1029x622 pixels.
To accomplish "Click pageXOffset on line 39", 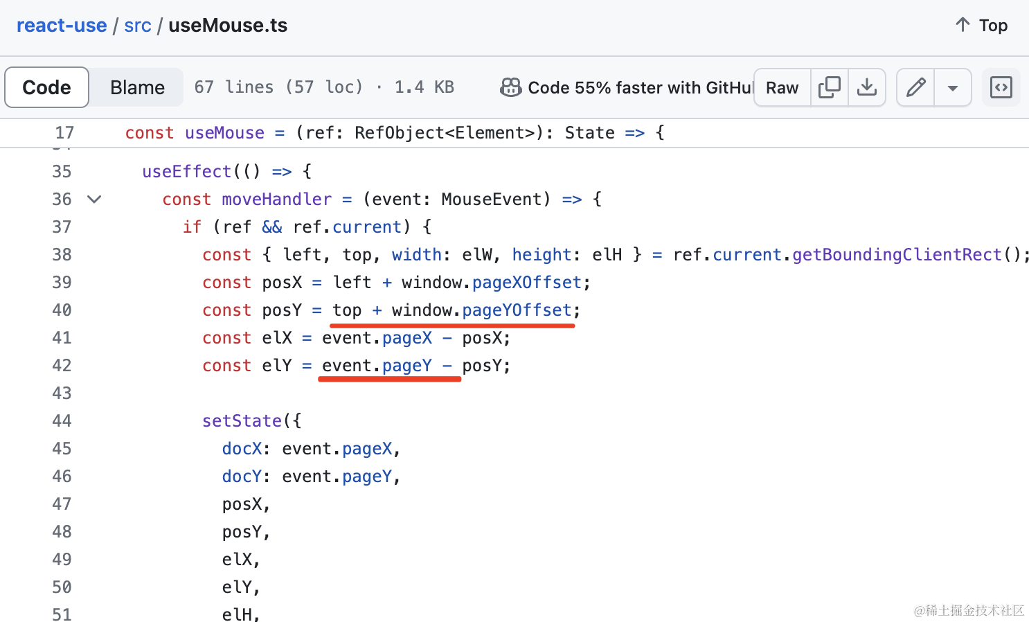I will pos(527,283).
